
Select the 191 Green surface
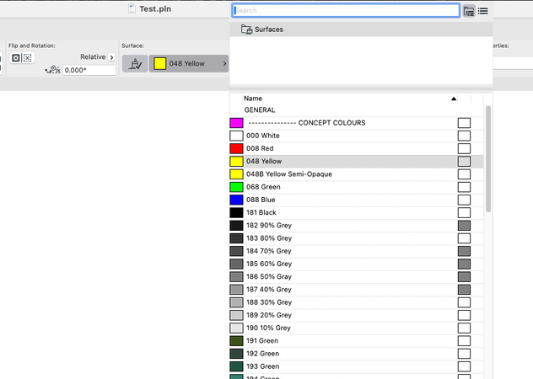click(357, 341)
